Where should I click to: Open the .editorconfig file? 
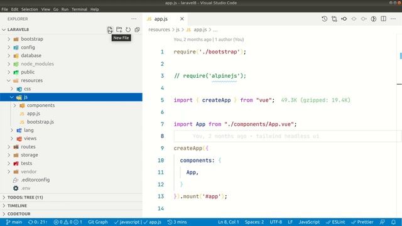[71, 180]
